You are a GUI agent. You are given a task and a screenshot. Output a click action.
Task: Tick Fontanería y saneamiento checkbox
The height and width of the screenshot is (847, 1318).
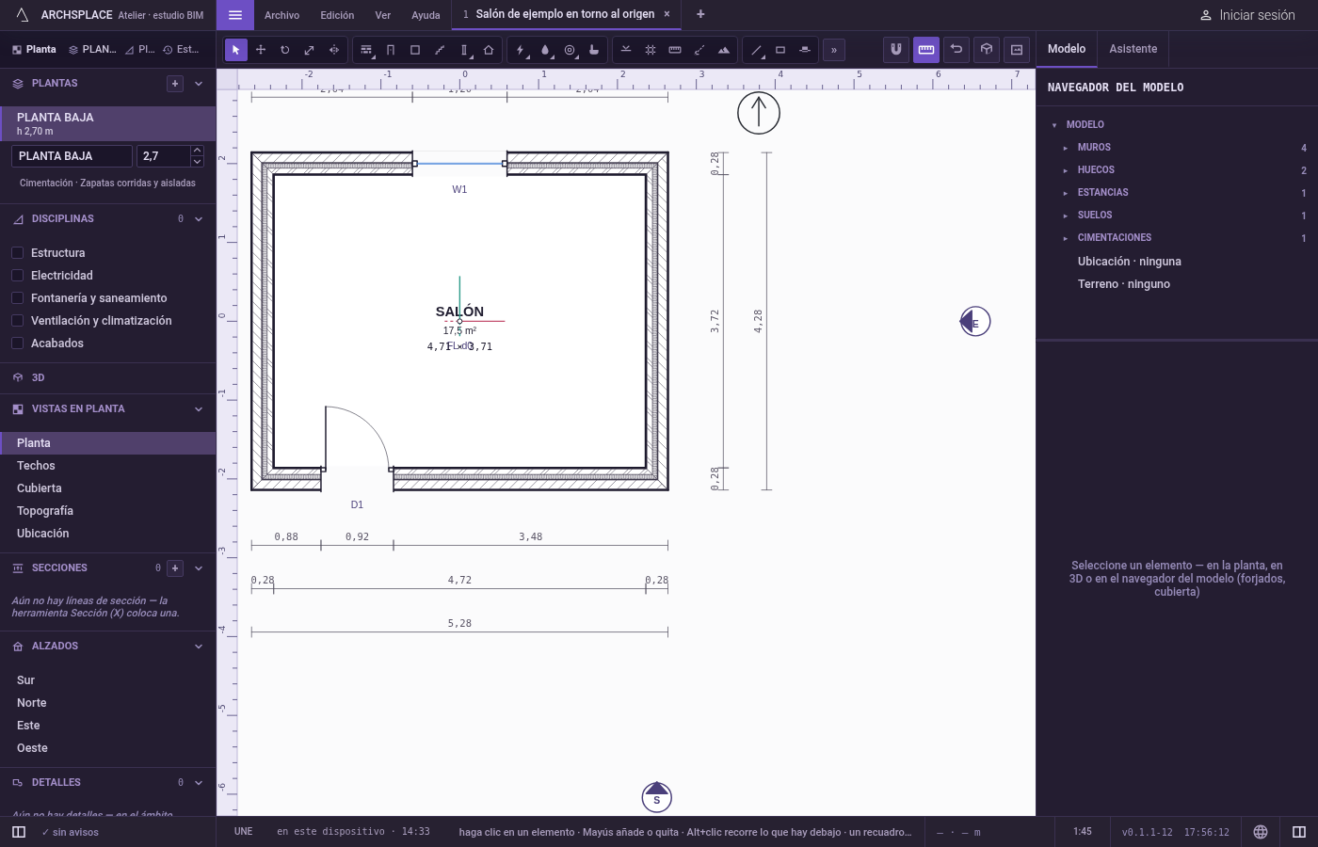(17, 298)
